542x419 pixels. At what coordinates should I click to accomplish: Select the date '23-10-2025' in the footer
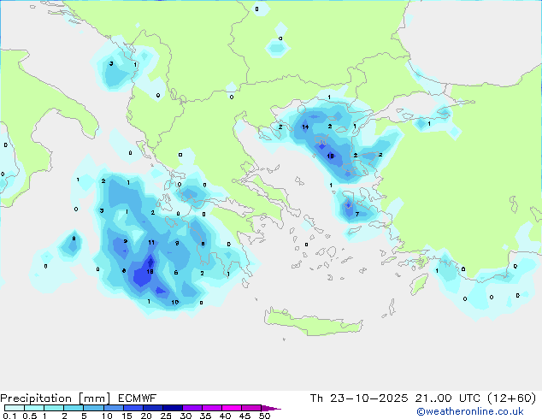coord(368,398)
